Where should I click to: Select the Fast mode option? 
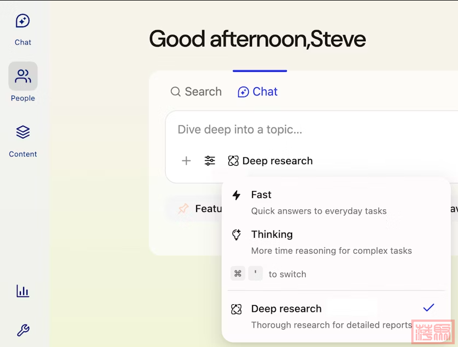tap(319, 202)
